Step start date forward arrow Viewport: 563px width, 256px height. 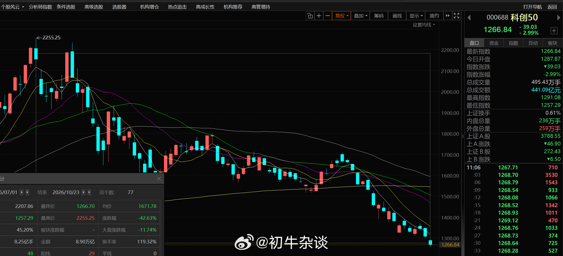27,192
